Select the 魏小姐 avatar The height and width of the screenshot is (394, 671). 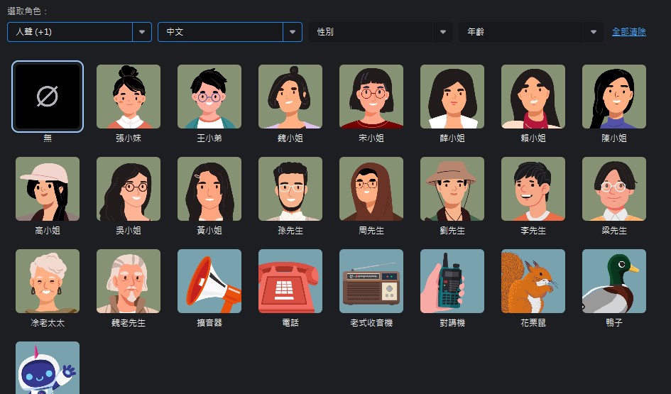pyautogui.click(x=290, y=97)
